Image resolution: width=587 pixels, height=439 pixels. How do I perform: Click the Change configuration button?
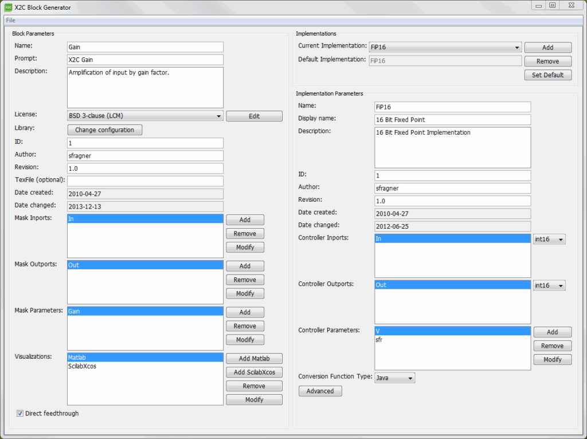pyautogui.click(x=104, y=130)
